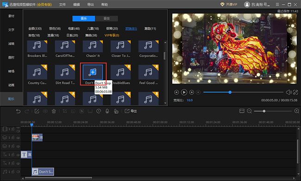Open the user account avatar
The height and width of the screenshot is (181, 301).
tap(247, 5)
